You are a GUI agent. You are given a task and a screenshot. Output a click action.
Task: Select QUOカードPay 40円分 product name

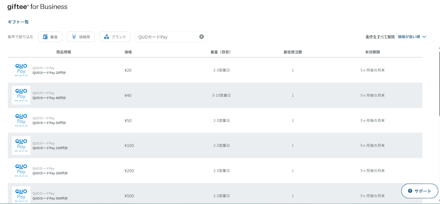[49, 98]
